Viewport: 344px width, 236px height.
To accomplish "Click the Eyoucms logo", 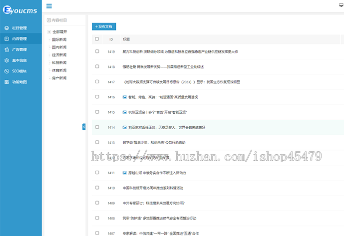I will pyautogui.click(x=20, y=10).
